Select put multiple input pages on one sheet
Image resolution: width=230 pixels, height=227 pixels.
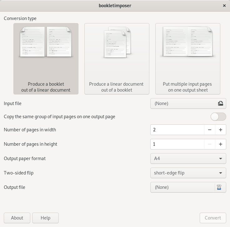pyautogui.click(x=187, y=59)
